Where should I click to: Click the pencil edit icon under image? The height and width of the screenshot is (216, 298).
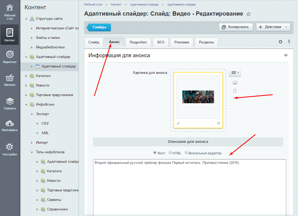(x=178, y=123)
